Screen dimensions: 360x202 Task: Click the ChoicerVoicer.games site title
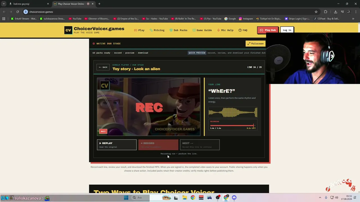point(99,29)
